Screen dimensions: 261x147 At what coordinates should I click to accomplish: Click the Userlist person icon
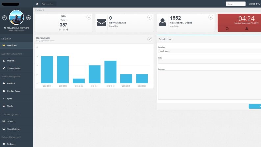tap(4, 61)
